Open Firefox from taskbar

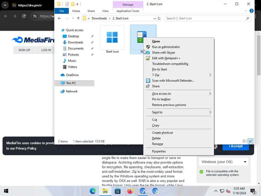point(130,191)
